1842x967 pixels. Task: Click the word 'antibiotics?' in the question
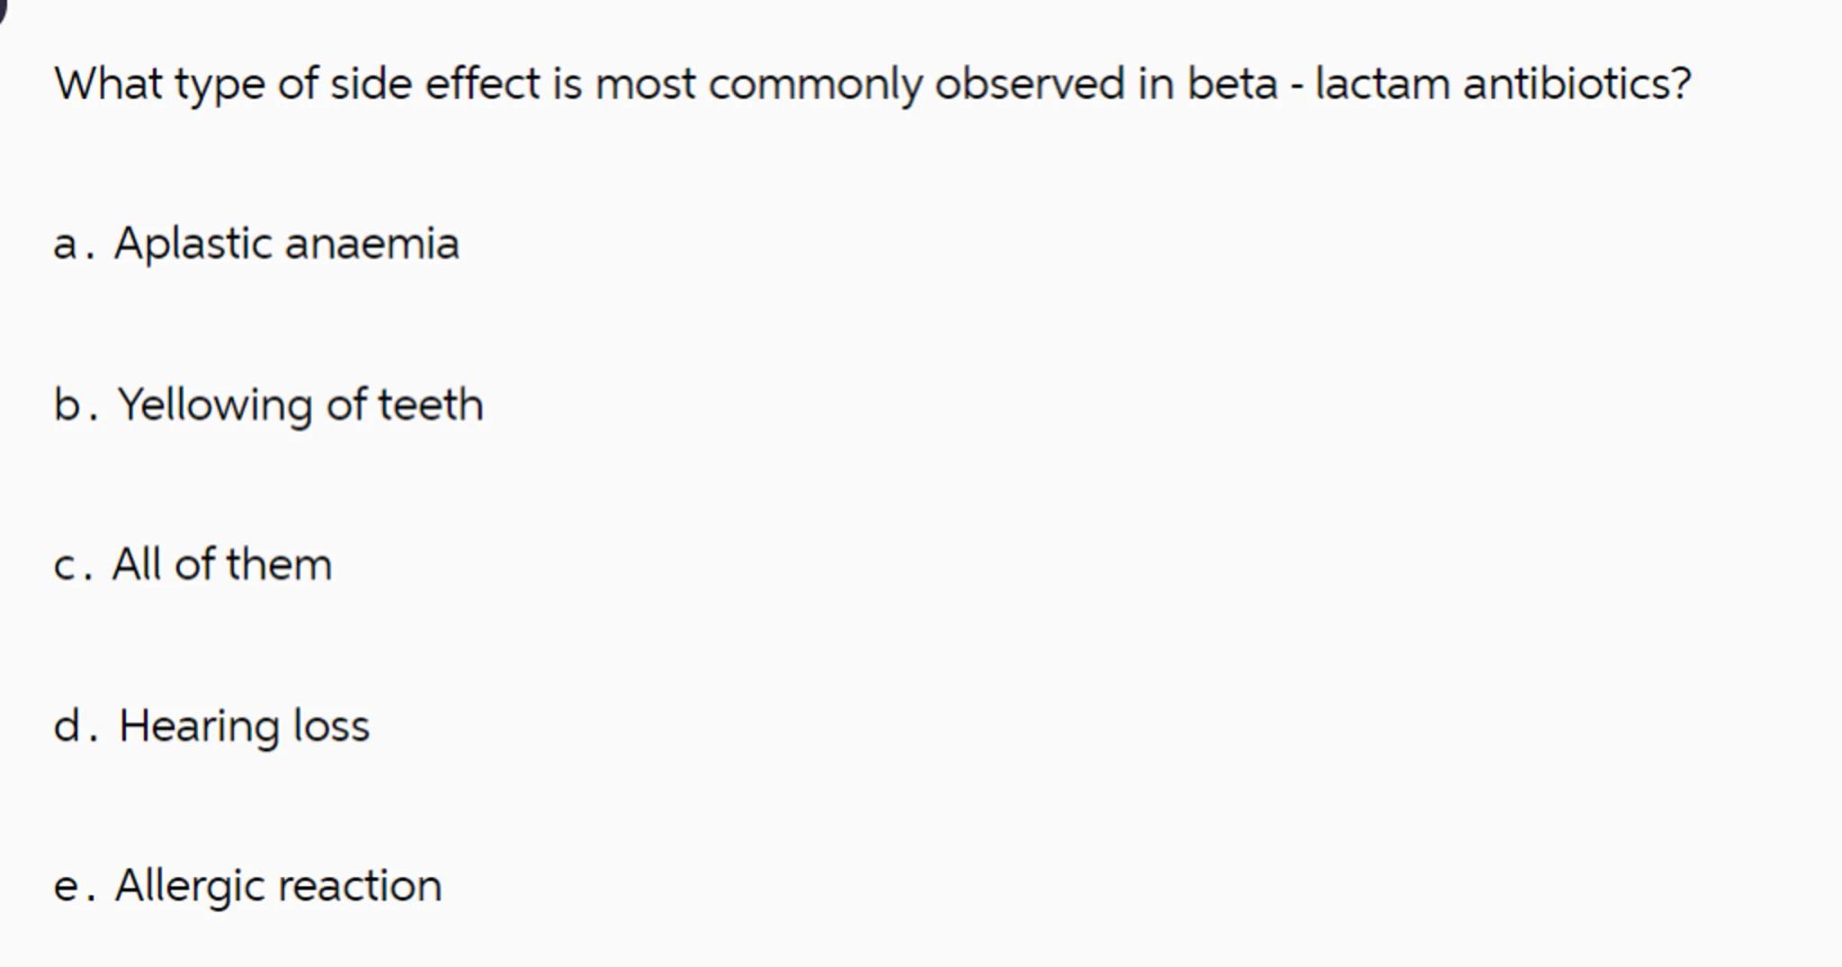click(1577, 84)
